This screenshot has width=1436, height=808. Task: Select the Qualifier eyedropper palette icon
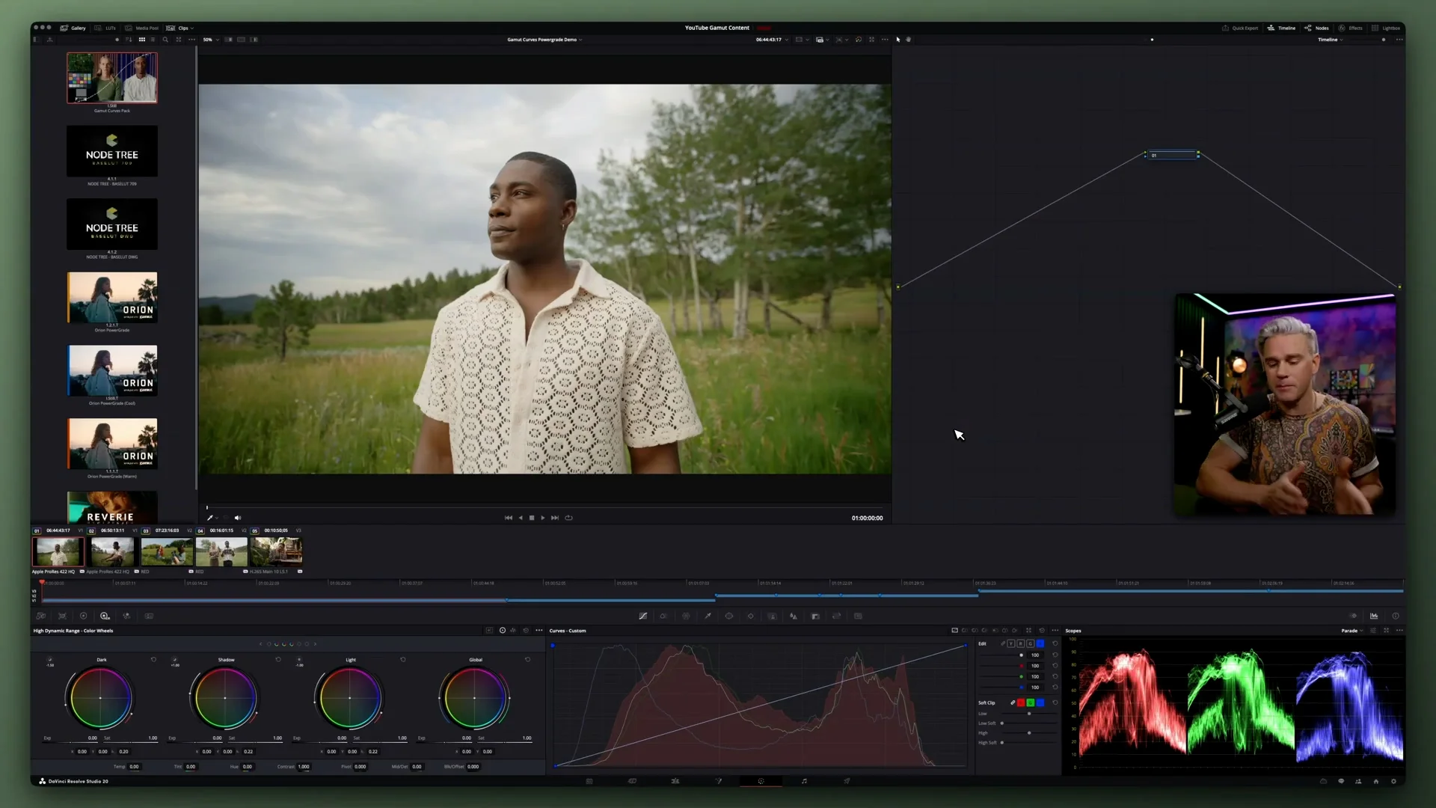pyautogui.click(x=708, y=616)
